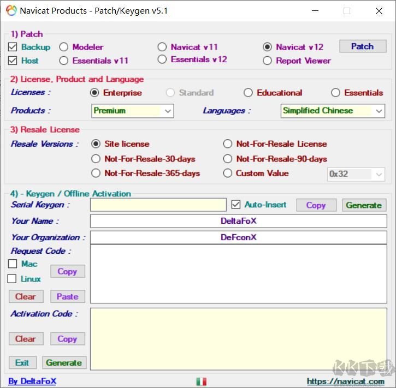Choose Enterprise license type
Screen dimensions: 396x388
(94, 93)
